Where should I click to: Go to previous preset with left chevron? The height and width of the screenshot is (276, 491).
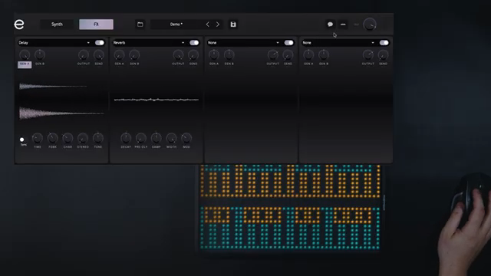tap(207, 25)
